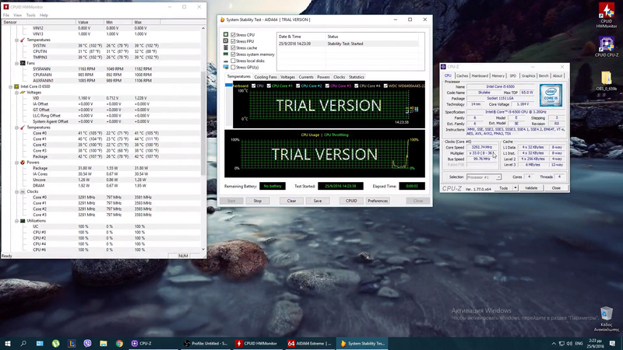
Task: Switch to the Cooling Fans tab
Action: point(266,77)
